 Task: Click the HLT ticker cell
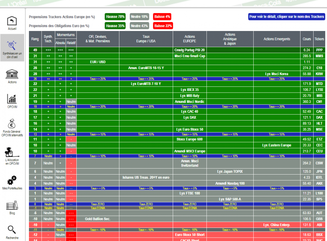319,123
